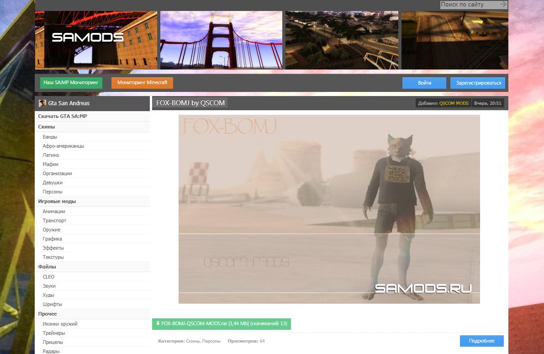Open QSCOM MODS author profile link
The image size is (544, 354).
pyautogui.click(x=454, y=103)
